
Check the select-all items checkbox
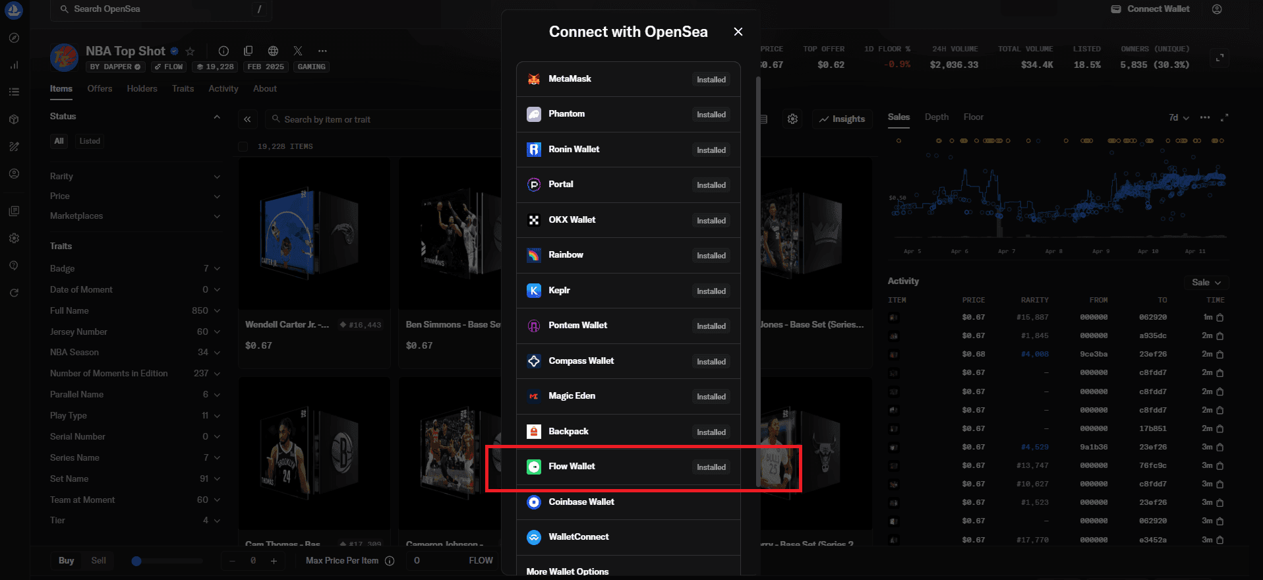point(243,146)
